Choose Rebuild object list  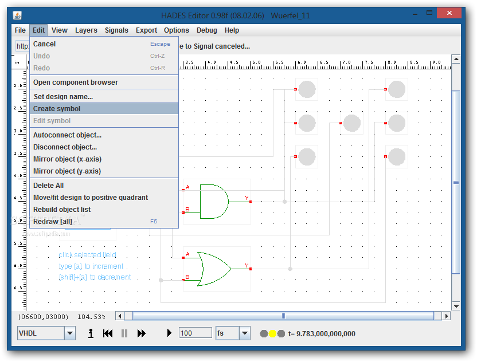click(104, 210)
